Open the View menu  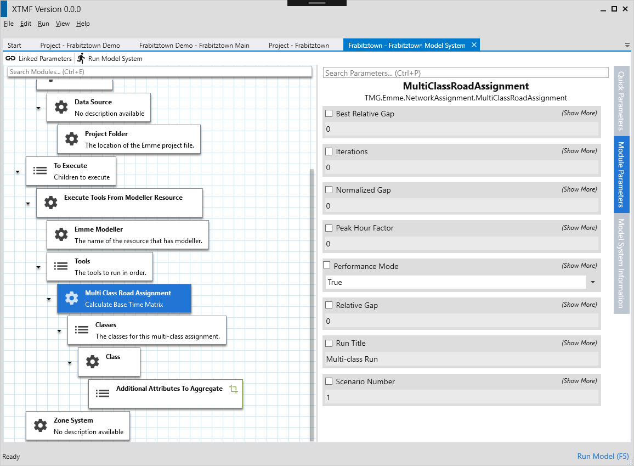click(63, 24)
